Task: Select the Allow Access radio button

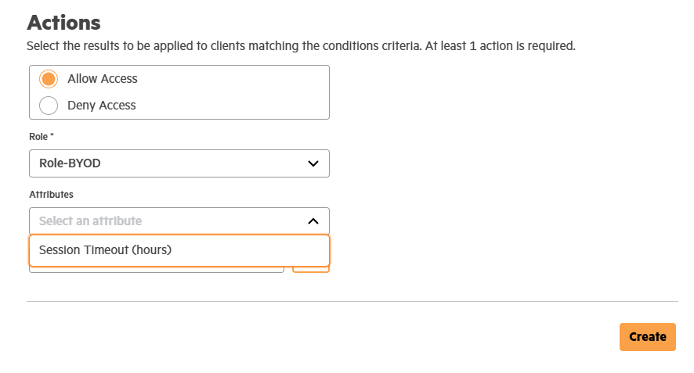Action: (x=49, y=79)
